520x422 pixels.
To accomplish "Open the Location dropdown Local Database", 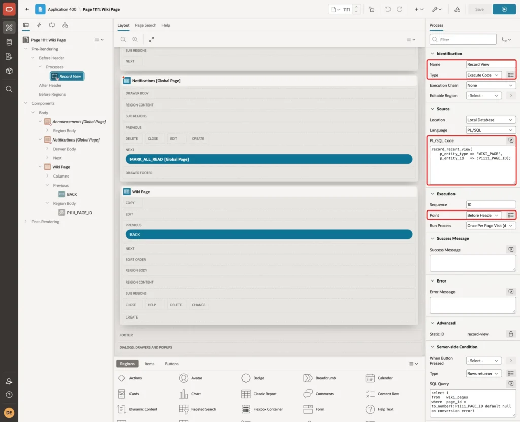I will tap(491, 120).
